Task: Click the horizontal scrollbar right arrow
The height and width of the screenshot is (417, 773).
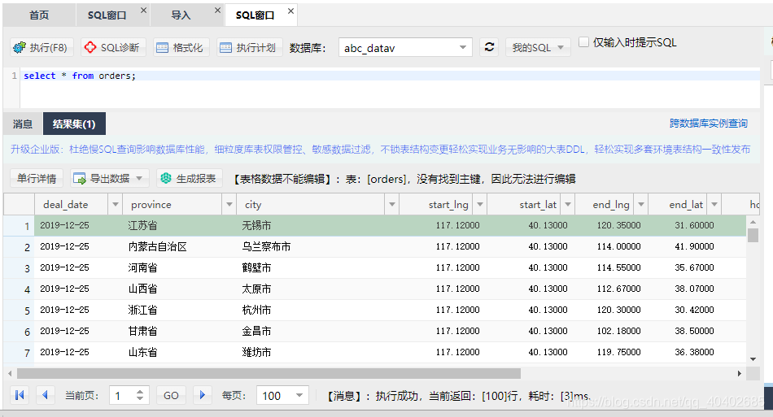Action: click(739, 374)
